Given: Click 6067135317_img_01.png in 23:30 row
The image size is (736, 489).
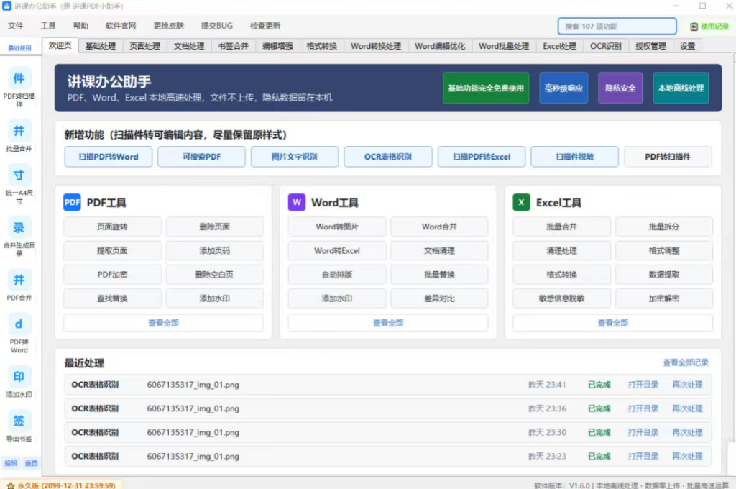Looking at the screenshot, I should [193, 433].
